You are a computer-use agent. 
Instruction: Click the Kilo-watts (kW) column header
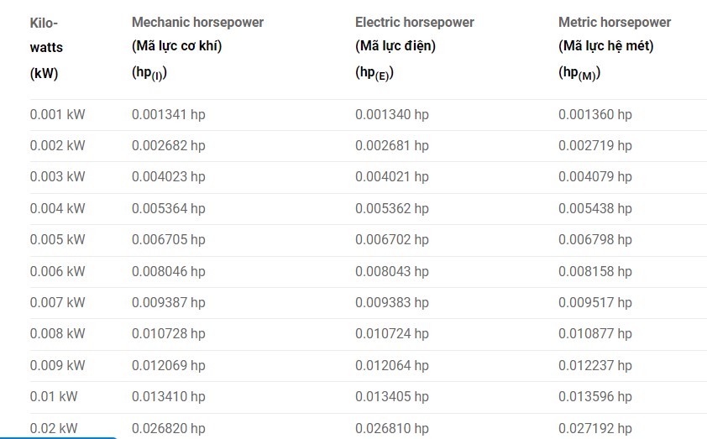46,48
